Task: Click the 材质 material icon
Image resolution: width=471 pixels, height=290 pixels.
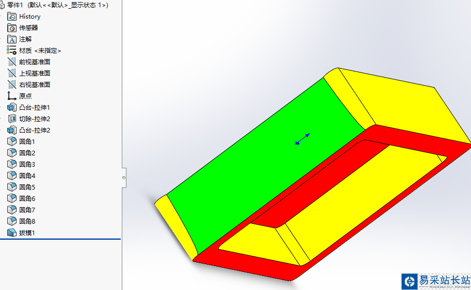Action: point(12,50)
